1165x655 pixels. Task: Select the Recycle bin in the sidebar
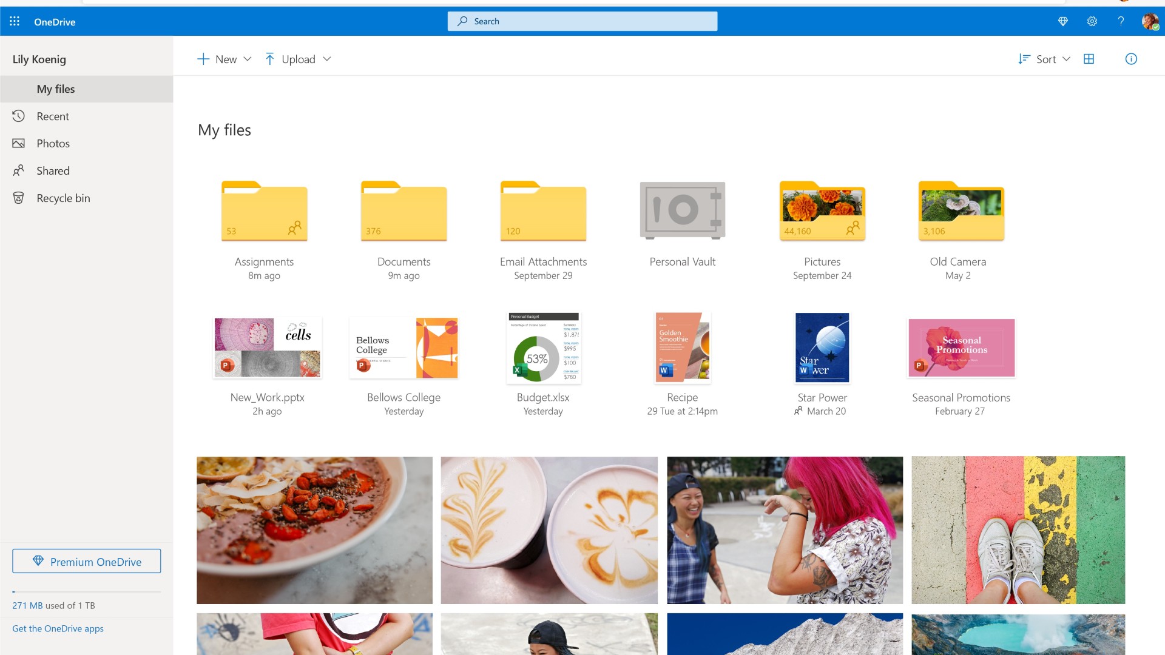[x=62, y=197]
